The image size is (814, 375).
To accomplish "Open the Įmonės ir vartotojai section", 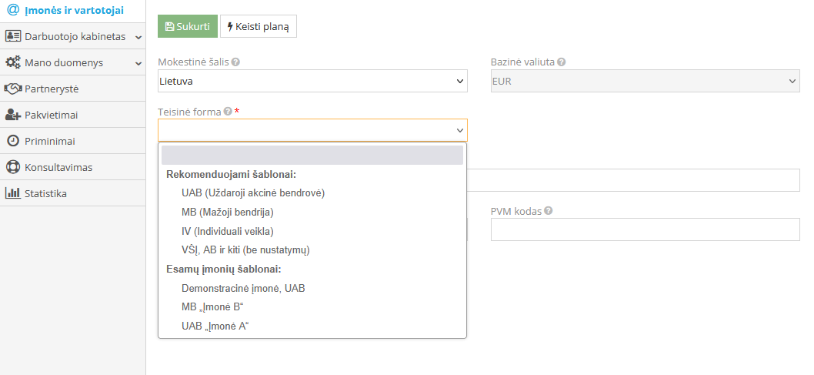I will coord(73,10).
